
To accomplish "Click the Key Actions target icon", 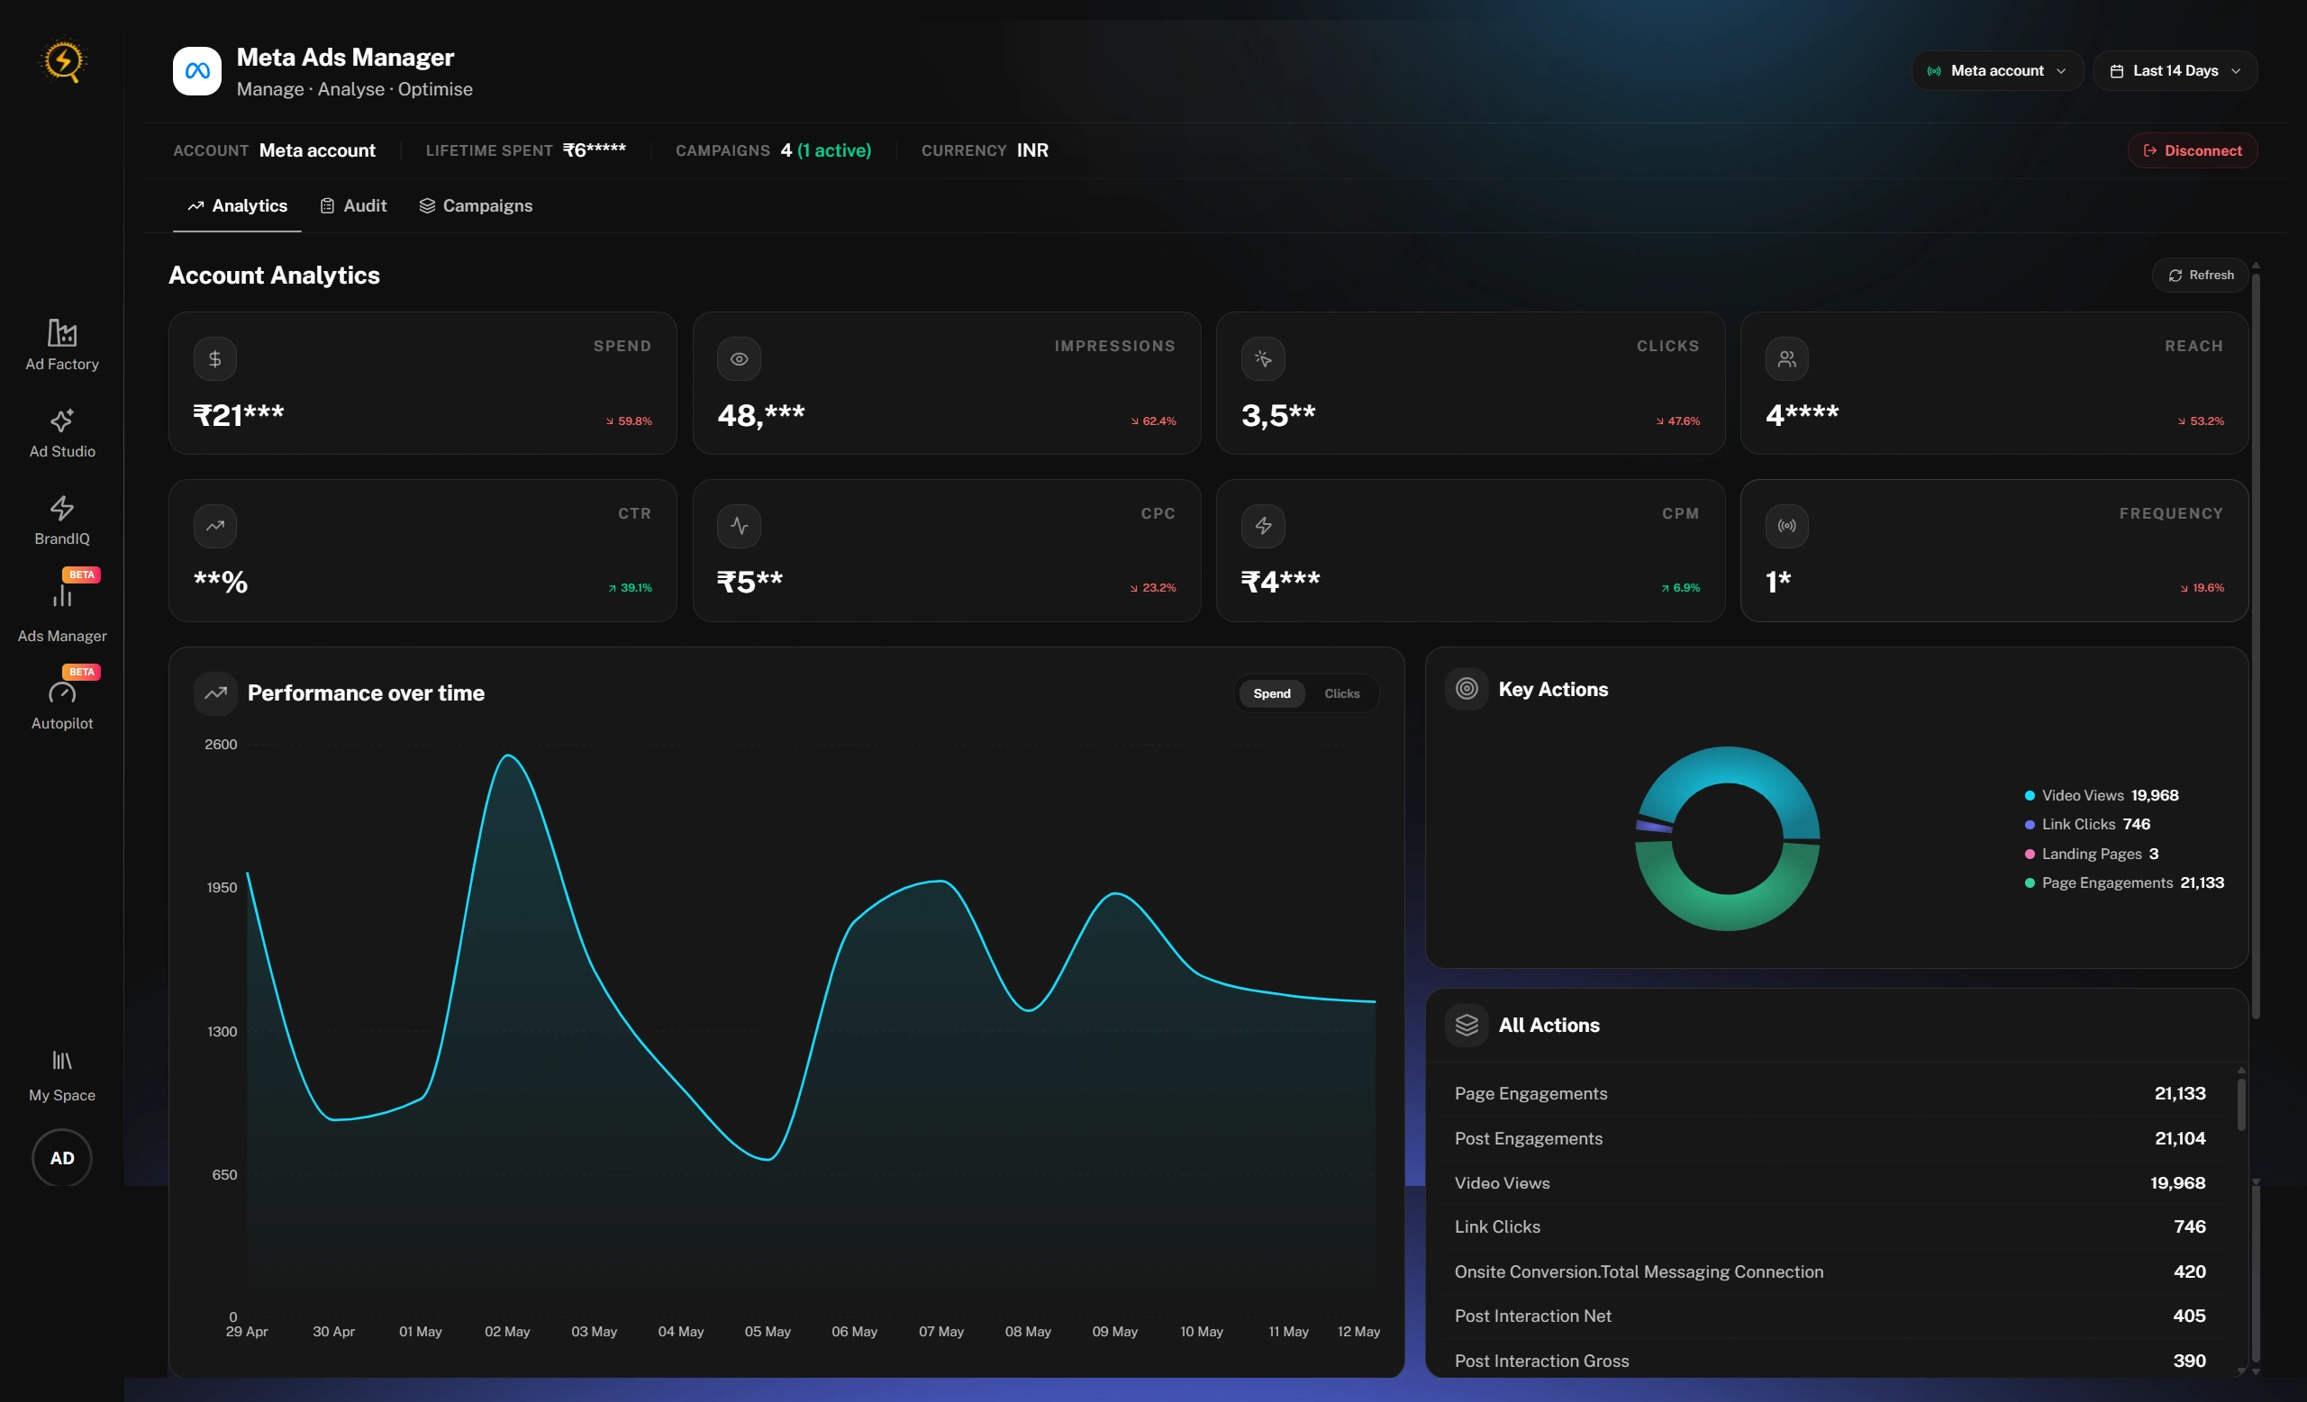I will click(x=1467, y=689).
